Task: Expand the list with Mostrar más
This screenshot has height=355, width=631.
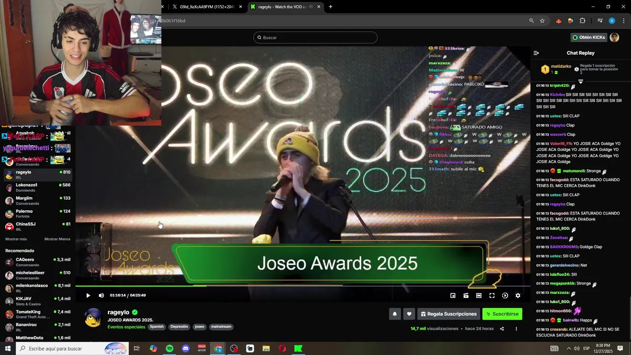Action: click(16, 239)
